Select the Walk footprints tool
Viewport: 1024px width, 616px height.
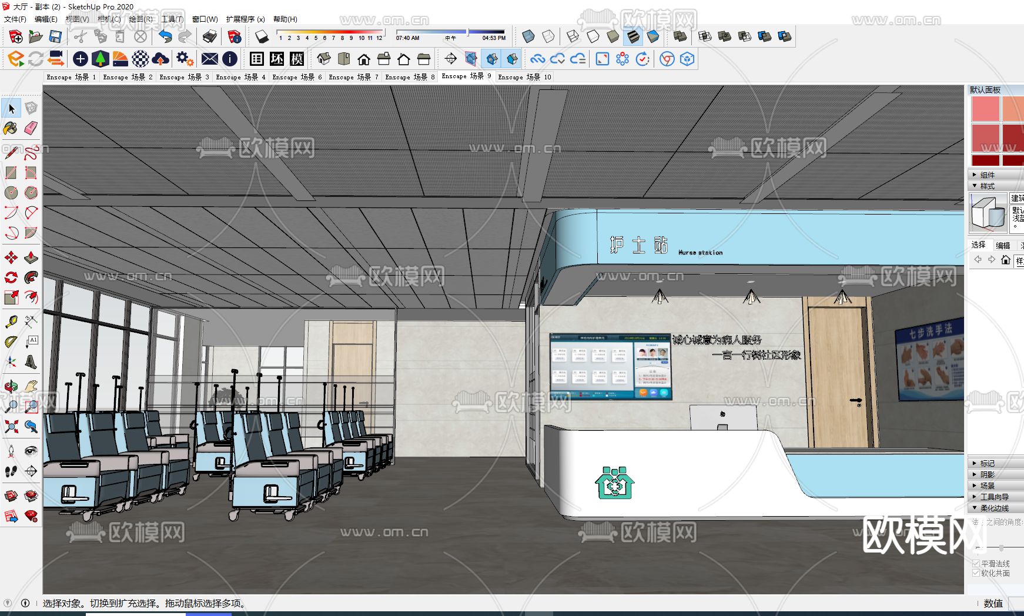point(11,471)
